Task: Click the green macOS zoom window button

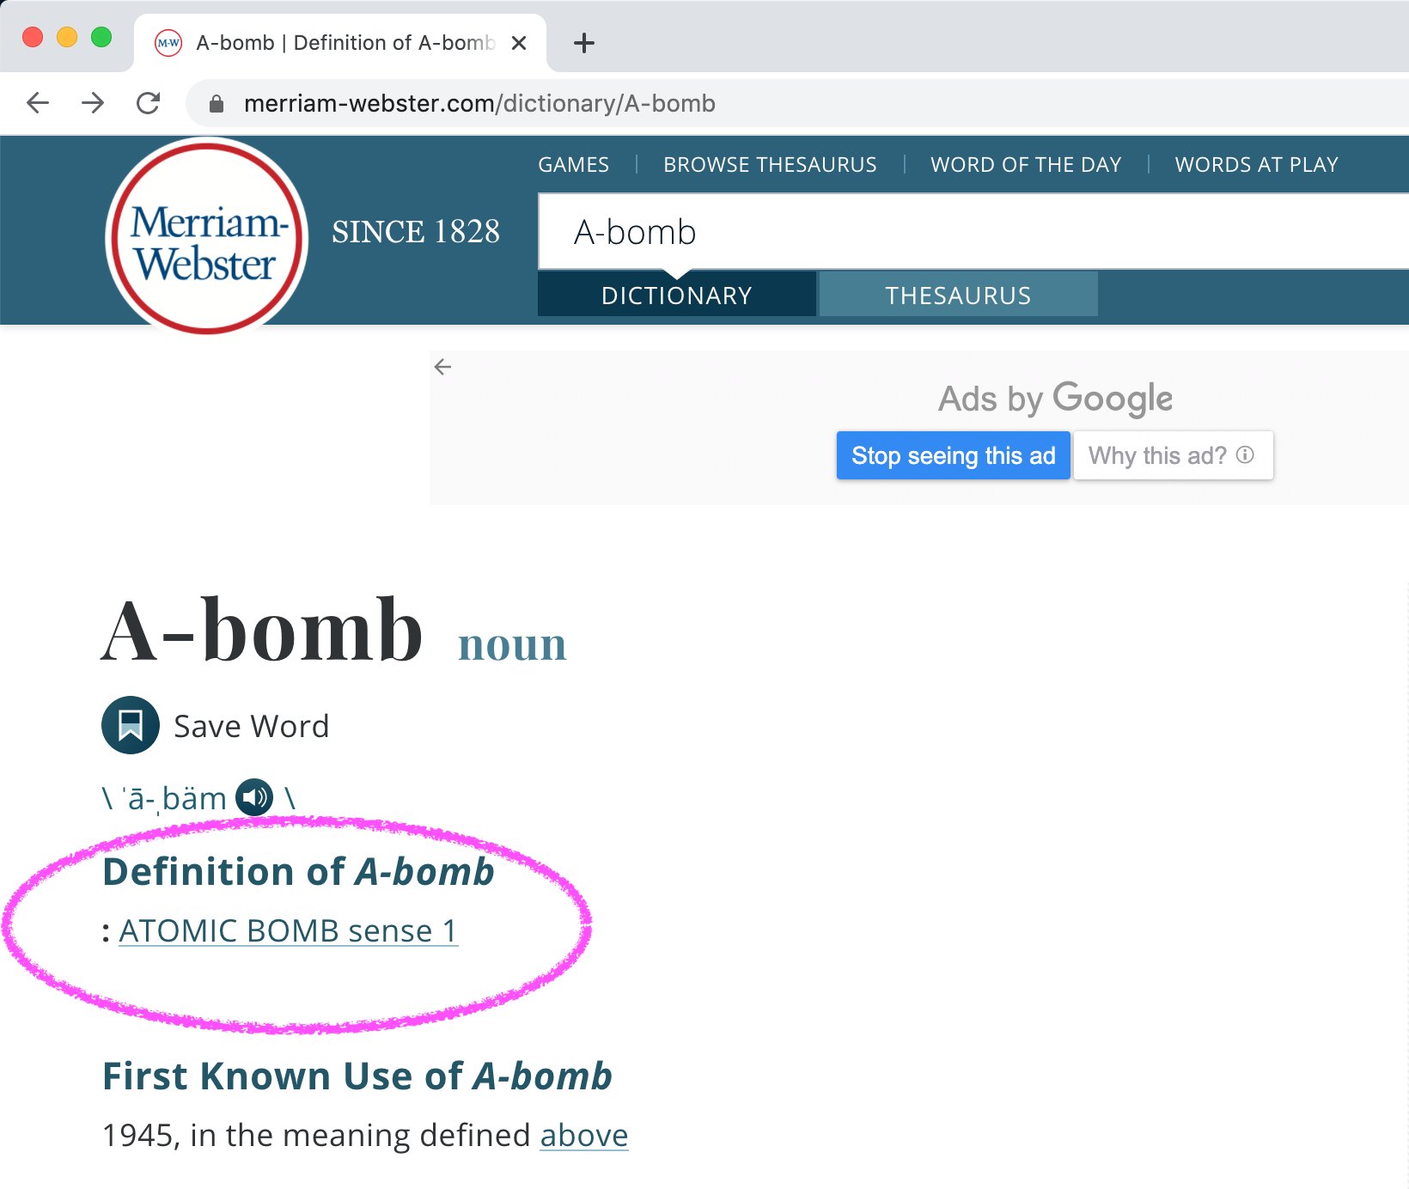Action: coord(101,37)
